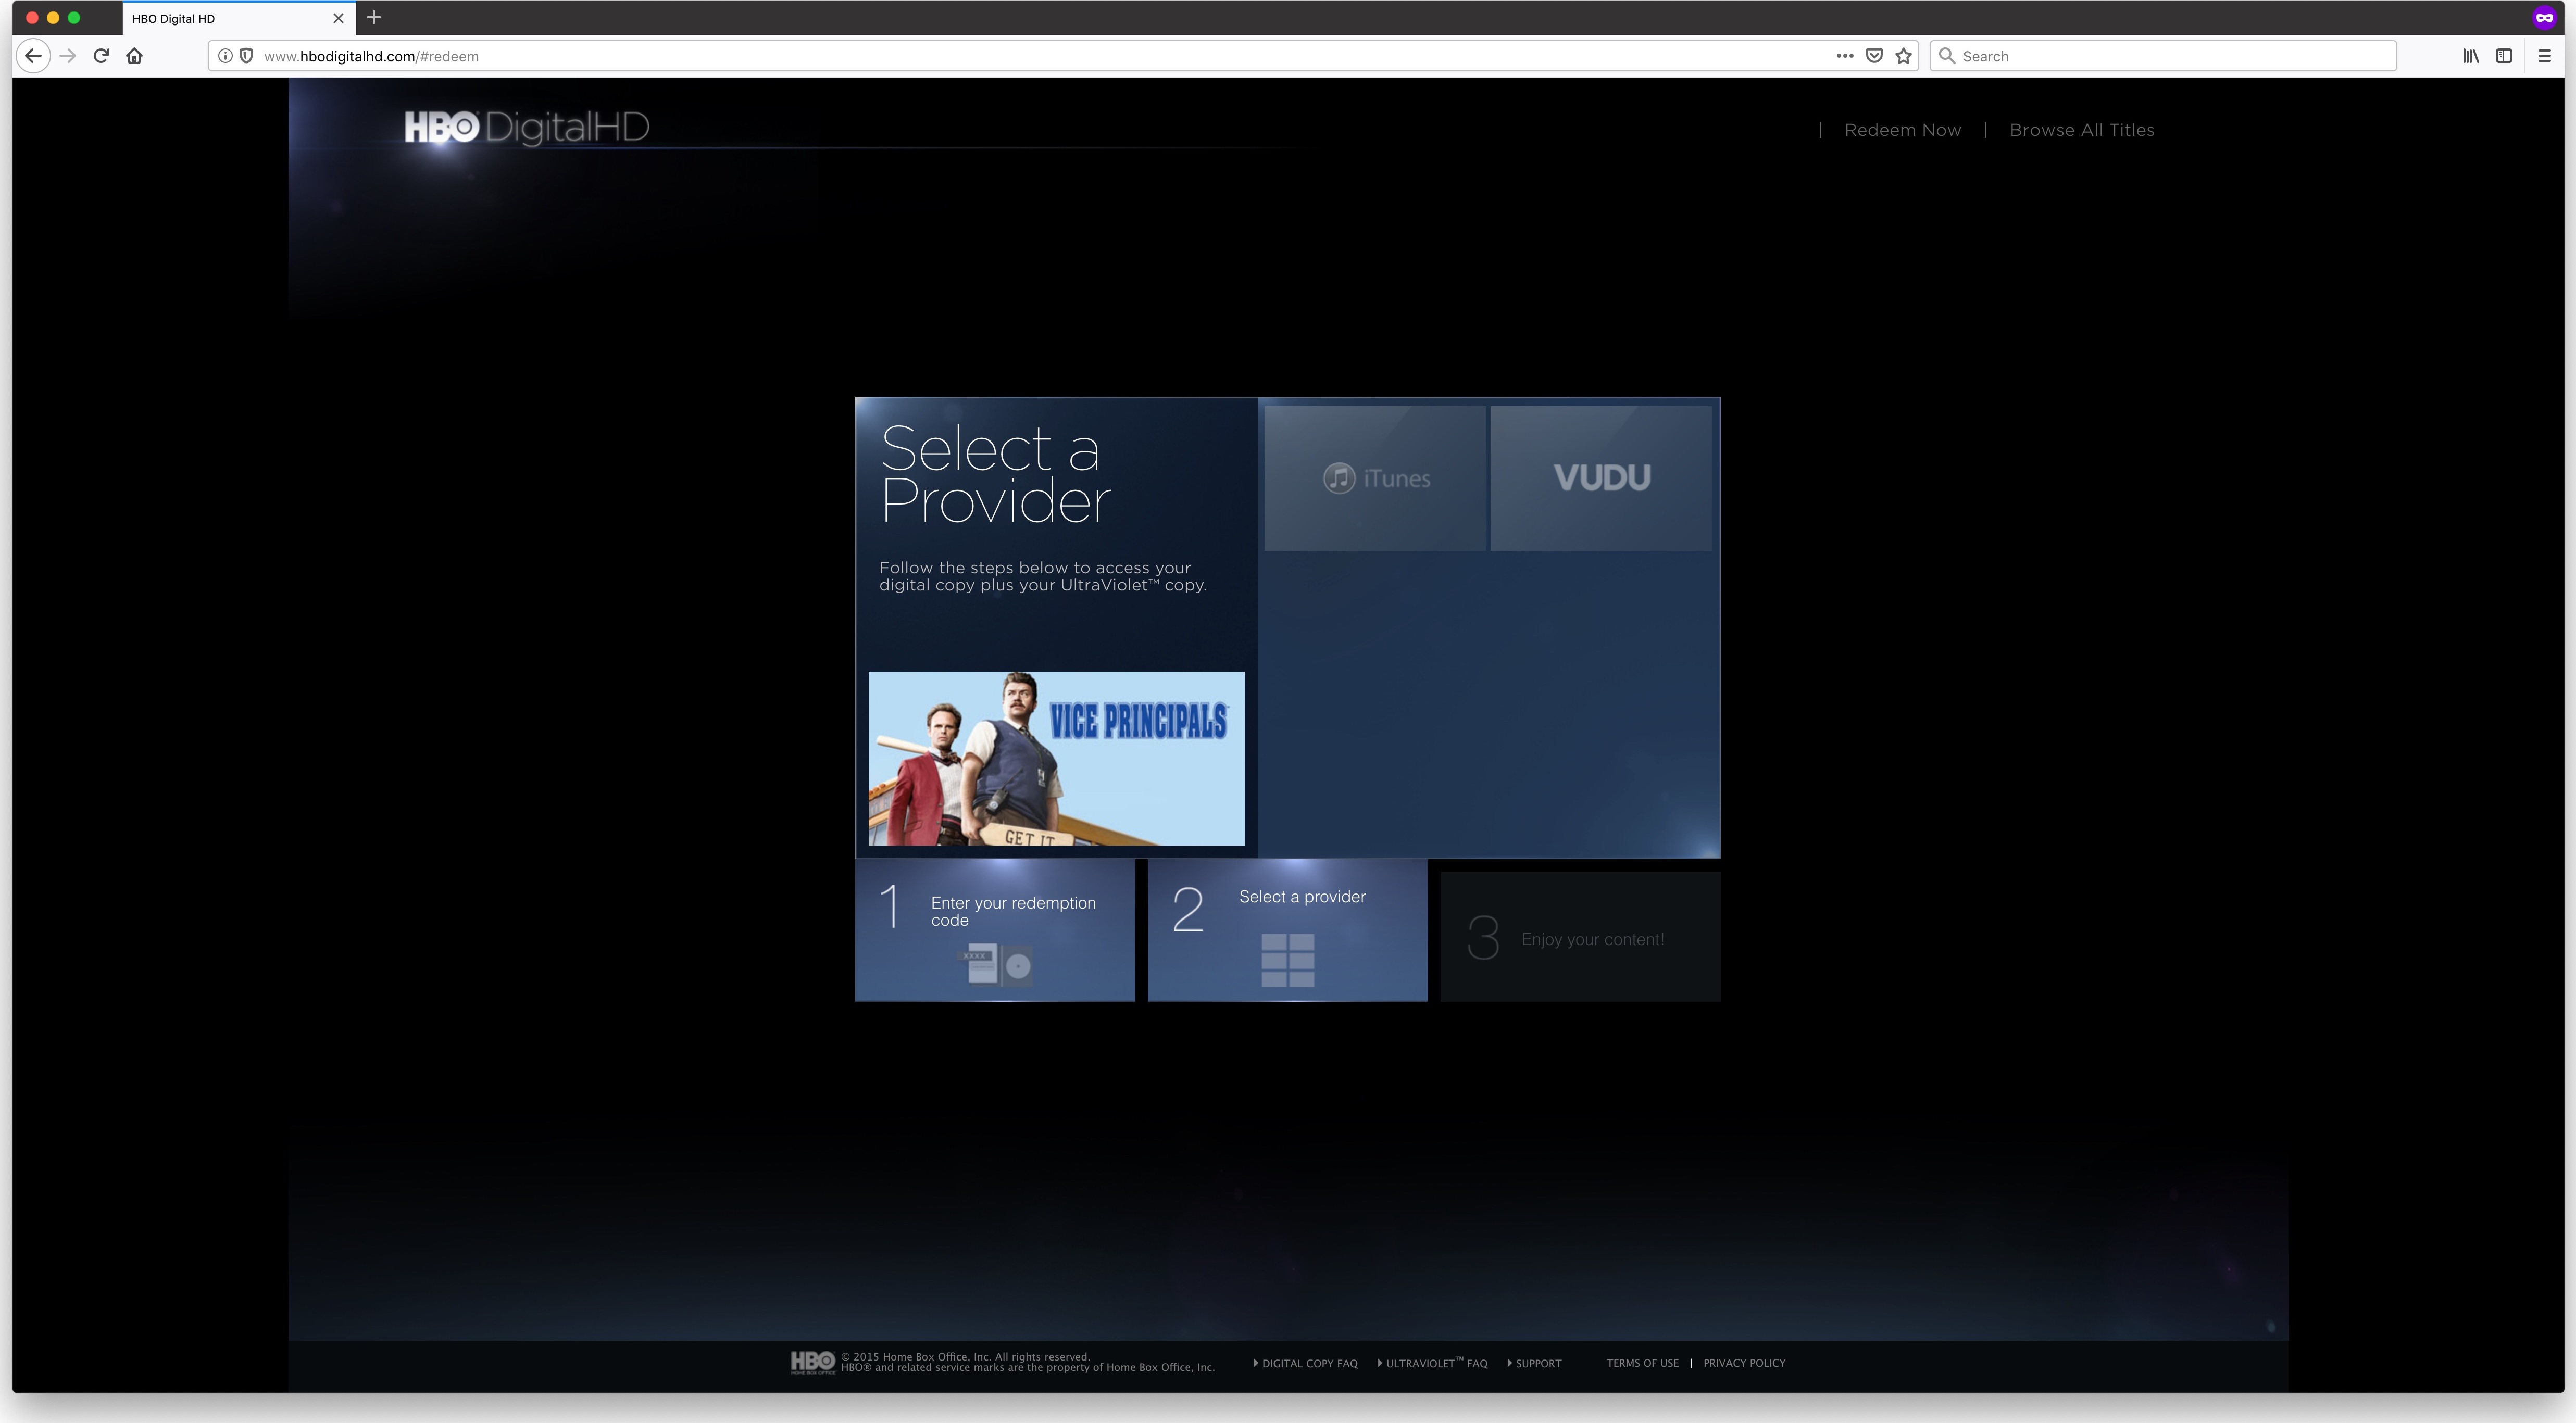
Task: Open the Redeem Now navigation link
Action: click(x=1902, y=130)
